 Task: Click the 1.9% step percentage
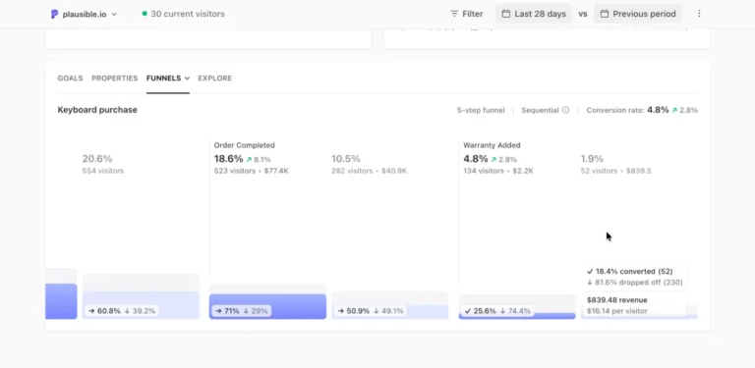pyautogui.click(x=592, y=159)
